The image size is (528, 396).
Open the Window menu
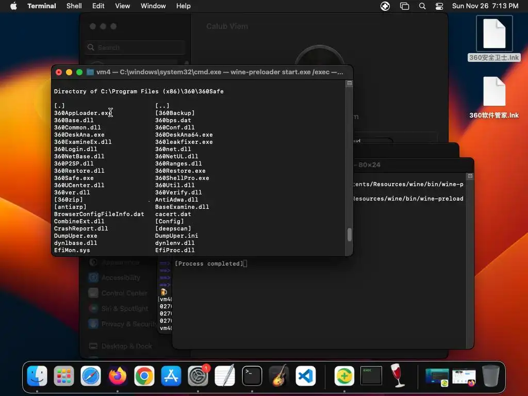click(x=153, y=6)
